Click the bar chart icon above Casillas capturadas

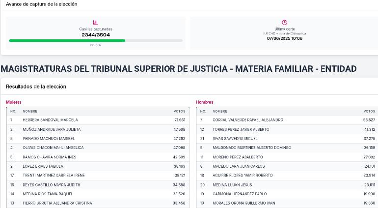pos(95,23)
